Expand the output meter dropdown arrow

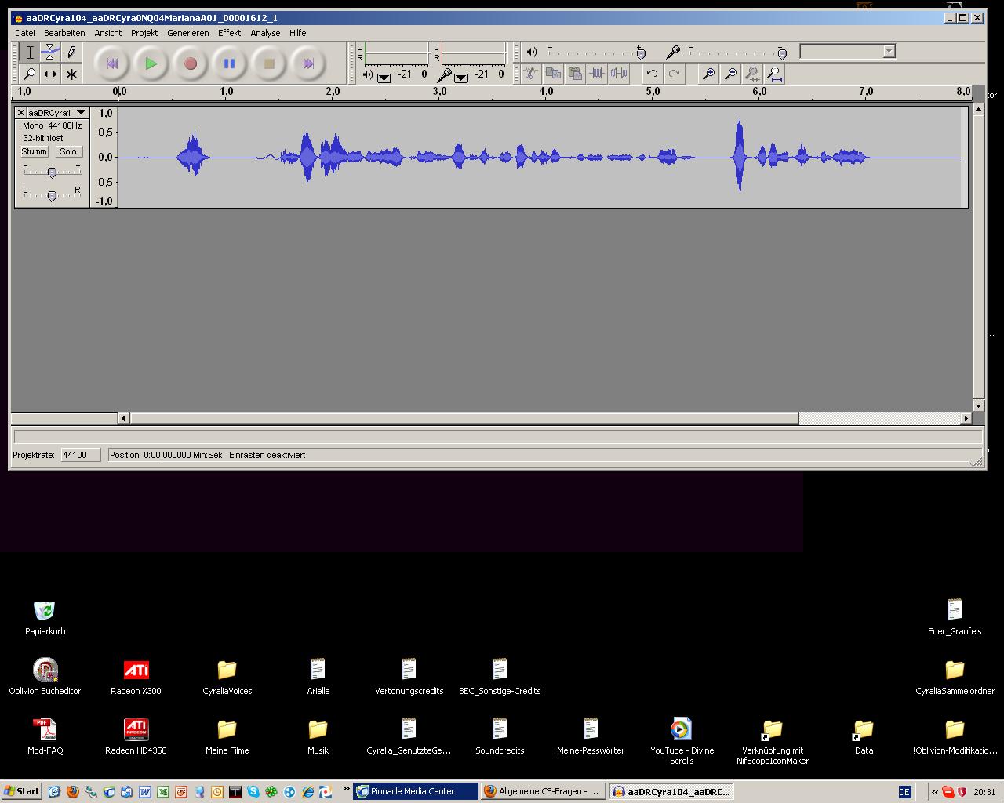[x=384, y=77]
